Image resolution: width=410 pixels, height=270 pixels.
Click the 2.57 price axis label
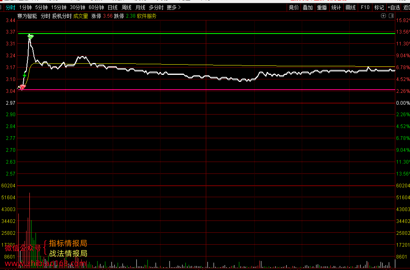(x=11, y=174)
